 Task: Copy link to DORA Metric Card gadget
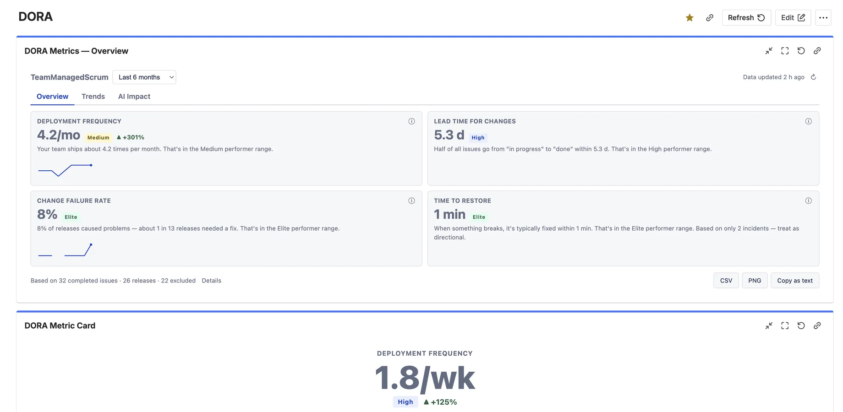pyautogui.click(x=817, y=325)
